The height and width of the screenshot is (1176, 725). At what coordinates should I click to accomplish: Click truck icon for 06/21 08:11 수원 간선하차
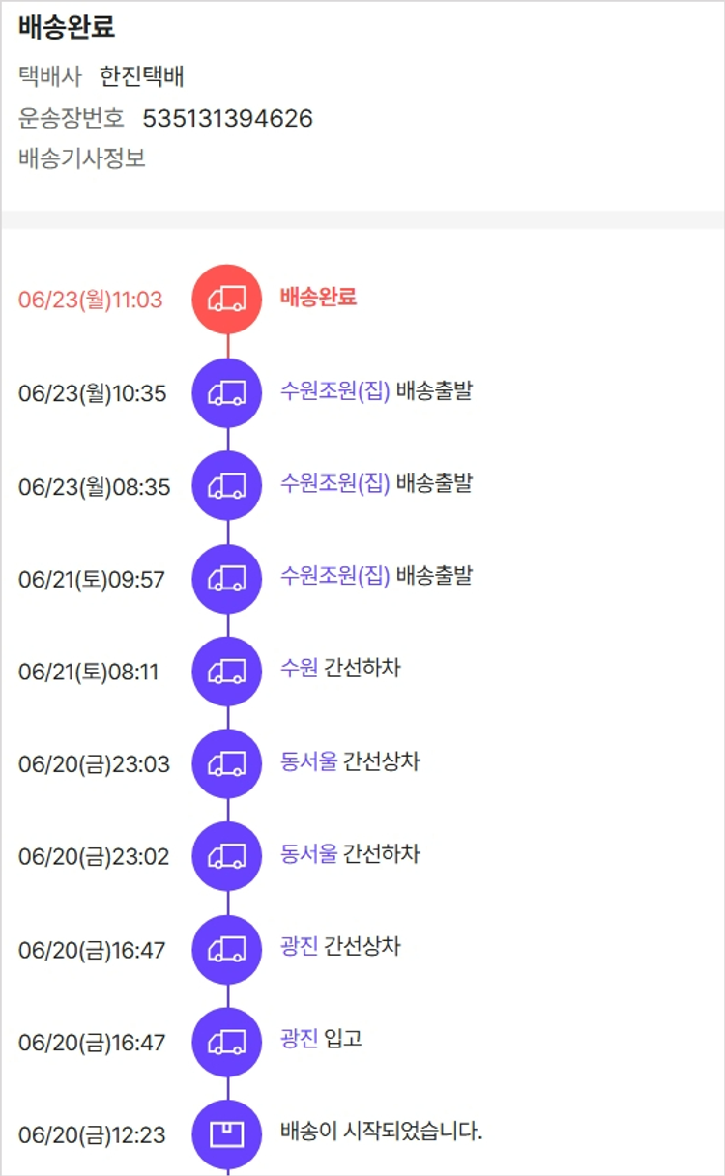(227, 671)
